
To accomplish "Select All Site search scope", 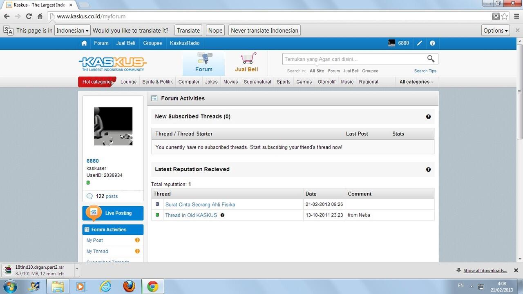I will pyautogui.click(x=317, y=71).
